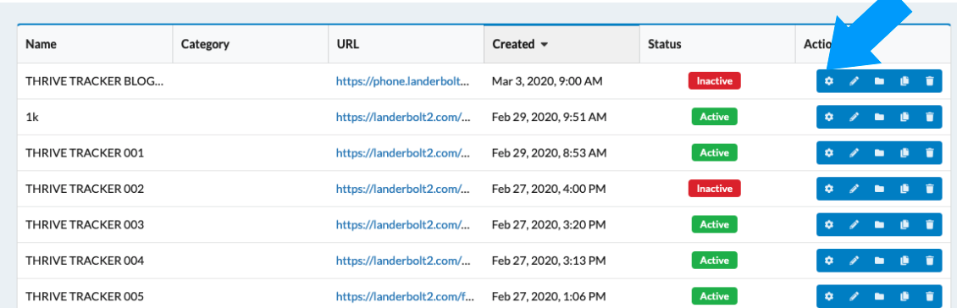The height and width of the screenshot is (308, 957).
Task: Delete the 1k row via trash icon
Action: [930, 117]
